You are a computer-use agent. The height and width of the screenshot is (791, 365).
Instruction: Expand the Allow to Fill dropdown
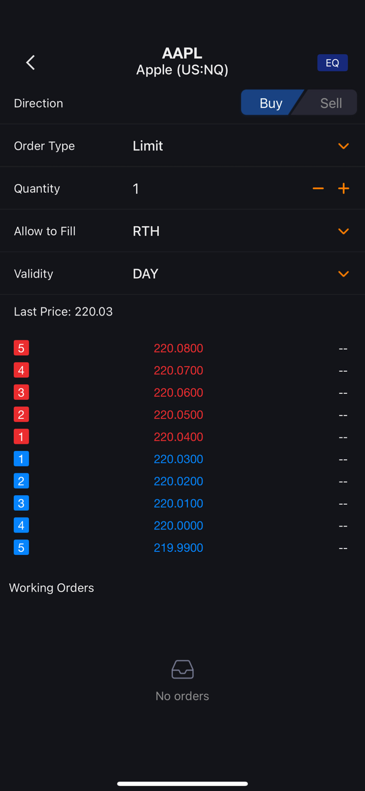point(343,231)
